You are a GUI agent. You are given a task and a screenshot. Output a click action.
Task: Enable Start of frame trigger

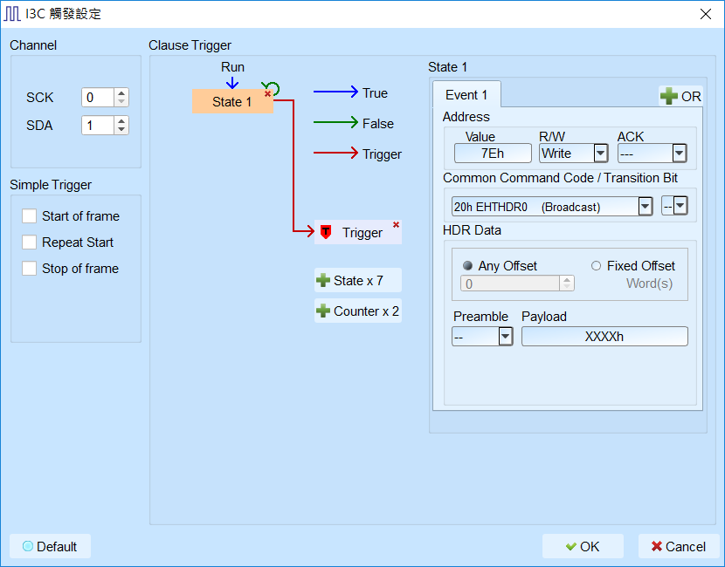pyautogui.click(x=29, y=216)
